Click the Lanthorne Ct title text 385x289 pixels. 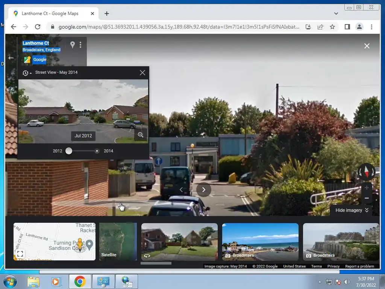36,43
